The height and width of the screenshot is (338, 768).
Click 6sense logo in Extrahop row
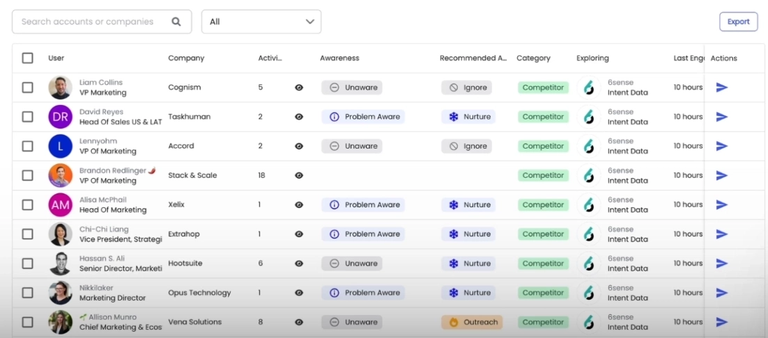tap(588, 234)
